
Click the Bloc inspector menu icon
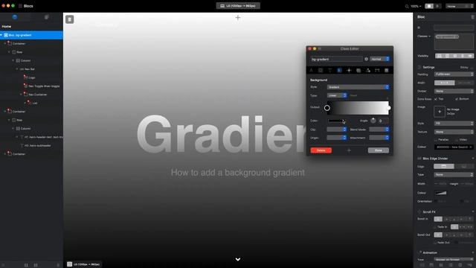point(473,17)
